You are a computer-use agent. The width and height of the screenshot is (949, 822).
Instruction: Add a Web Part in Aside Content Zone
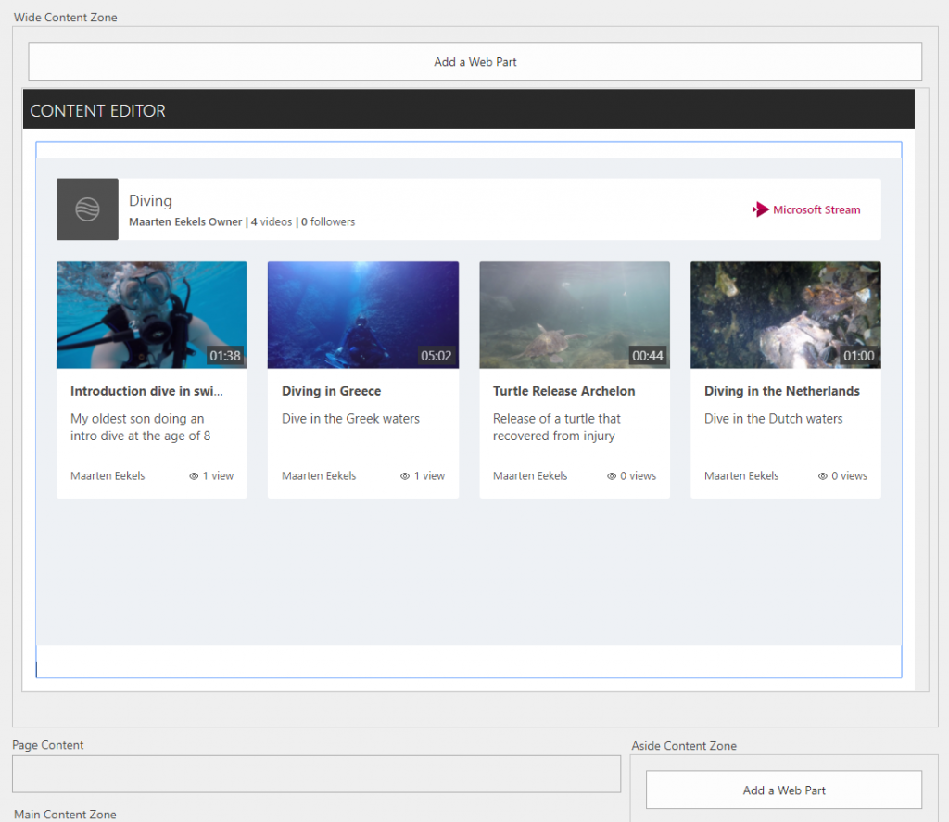pos(784,790)
